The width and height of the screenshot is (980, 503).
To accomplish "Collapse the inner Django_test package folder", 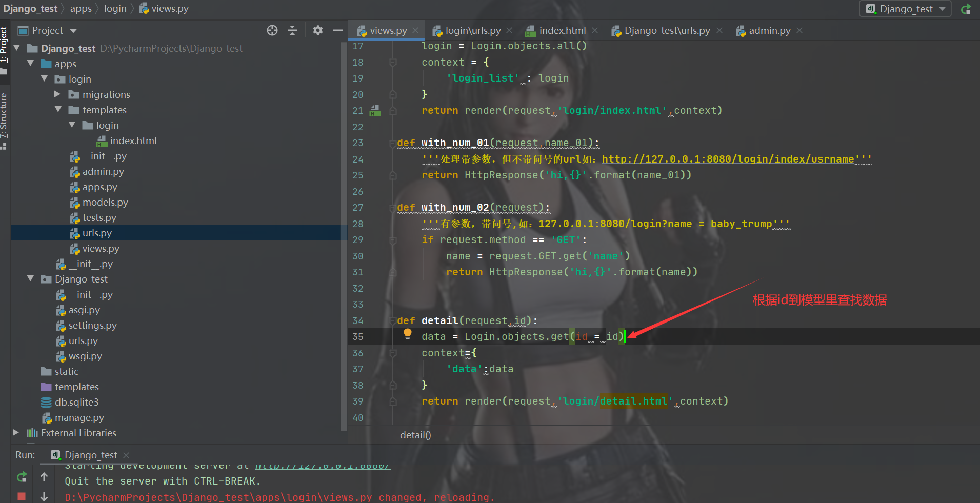I will (x=31, y=278).
